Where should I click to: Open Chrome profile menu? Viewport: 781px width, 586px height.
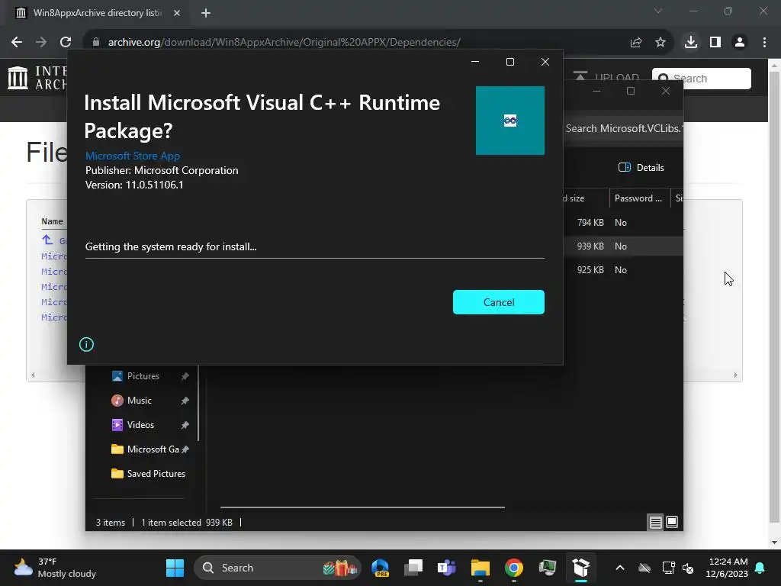740,43
